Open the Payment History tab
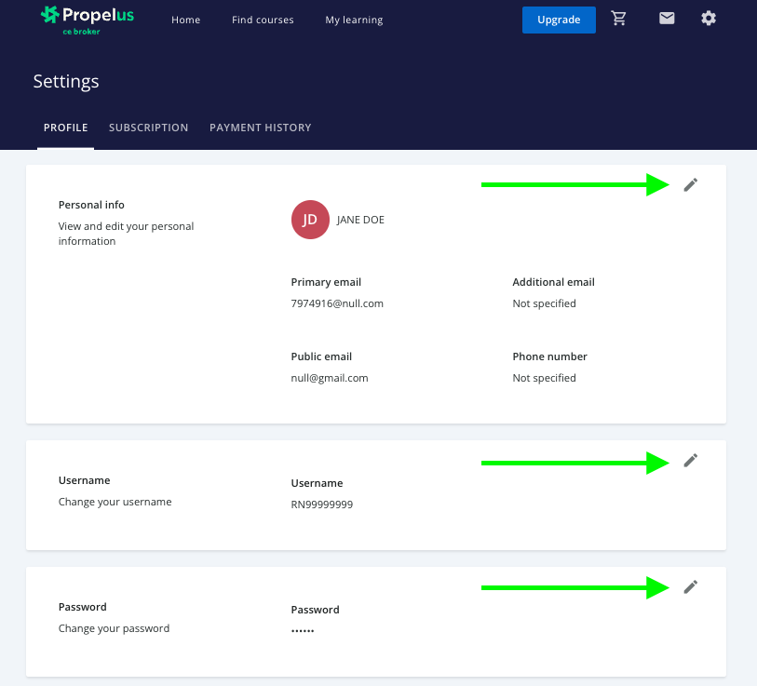 [x=260, y=128]
